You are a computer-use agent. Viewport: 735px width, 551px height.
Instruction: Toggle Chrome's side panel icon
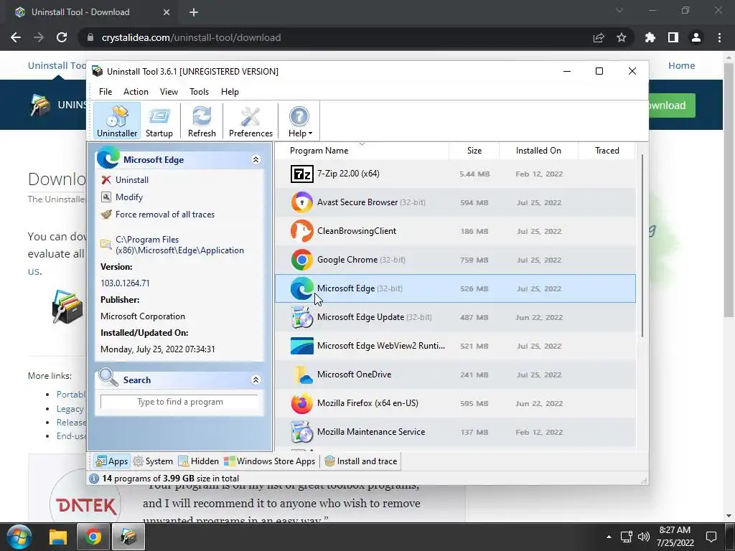(673, 37)
